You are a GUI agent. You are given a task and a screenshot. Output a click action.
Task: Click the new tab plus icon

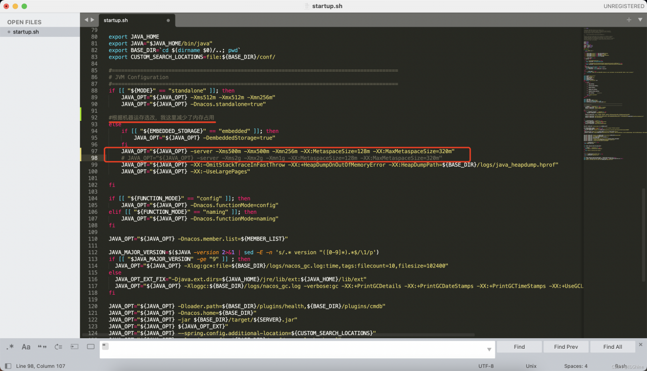tap(629, 20)
